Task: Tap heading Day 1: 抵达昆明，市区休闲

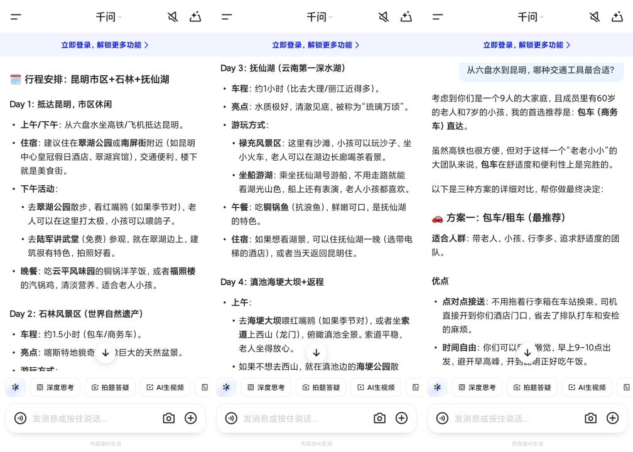Action: coord(60,104)
